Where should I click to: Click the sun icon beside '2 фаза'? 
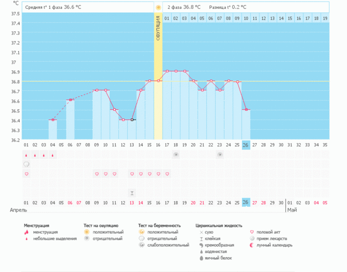point(158,8)
